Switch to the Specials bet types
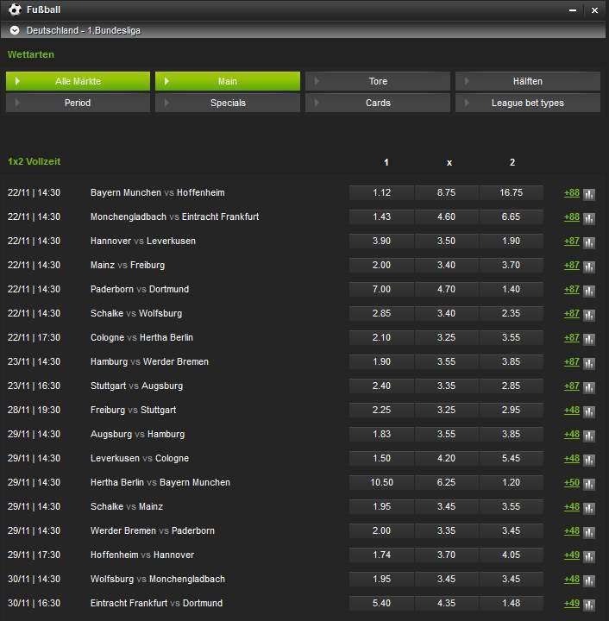The width and height of the screenshot is (609, 621). 228,103
